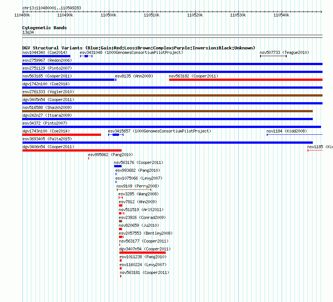Select red dgv3407n54 loss bar
Screen dimensions: 333x302
pos(143,253)
